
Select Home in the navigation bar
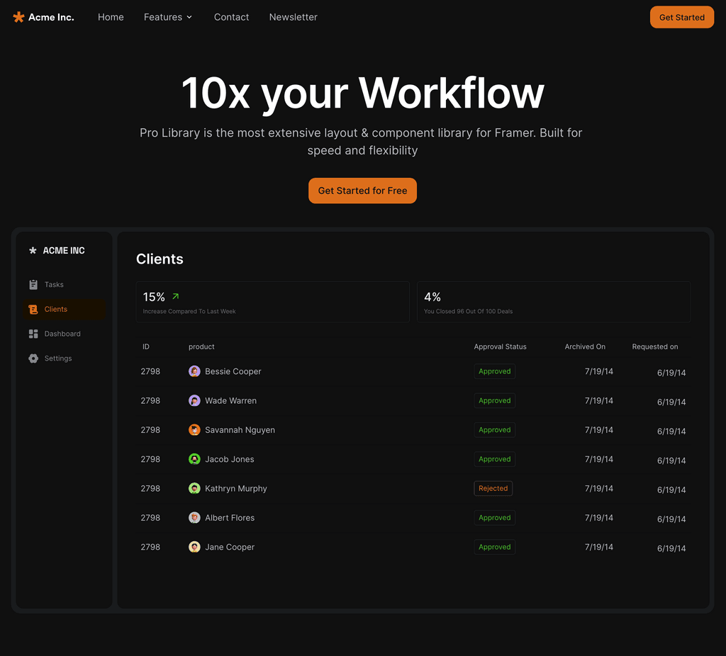[x=111, y=17]
